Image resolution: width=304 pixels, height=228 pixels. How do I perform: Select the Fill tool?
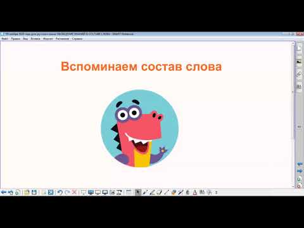(x=187, y=193)
